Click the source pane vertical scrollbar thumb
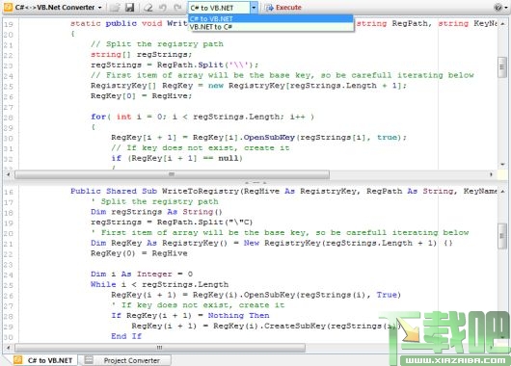Viewport: 511px width, 366px height. click(502, 67)
